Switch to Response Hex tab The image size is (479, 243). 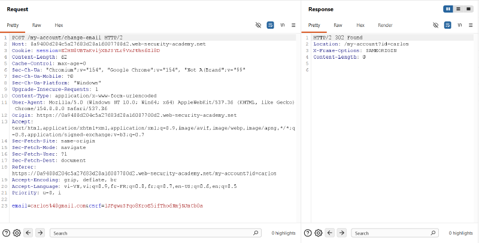pyautogui.click(x=360, y=25)
